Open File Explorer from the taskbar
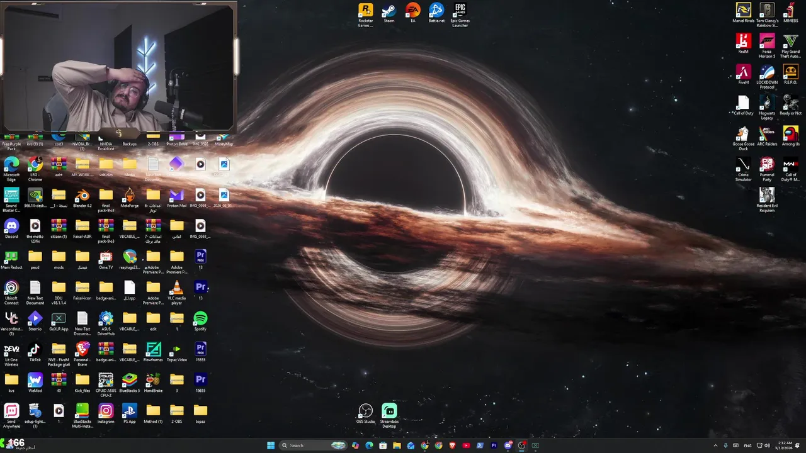806x453 pixels. (x=397, y=445)
